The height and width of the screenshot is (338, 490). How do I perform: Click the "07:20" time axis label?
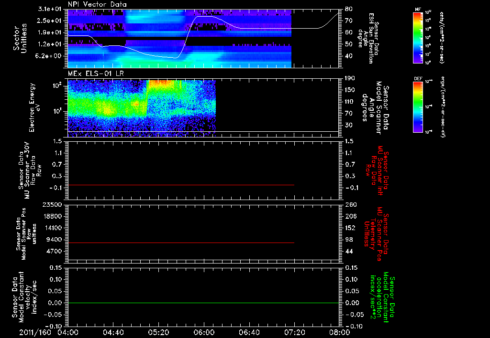[294, 332]
